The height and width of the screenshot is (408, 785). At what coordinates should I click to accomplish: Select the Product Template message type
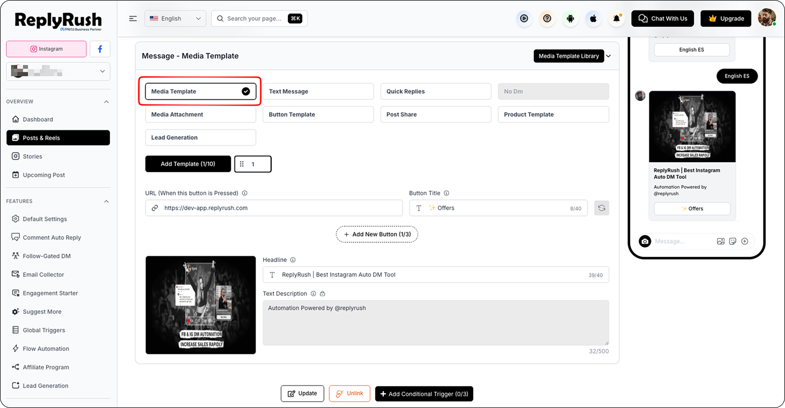pos(553,115)
